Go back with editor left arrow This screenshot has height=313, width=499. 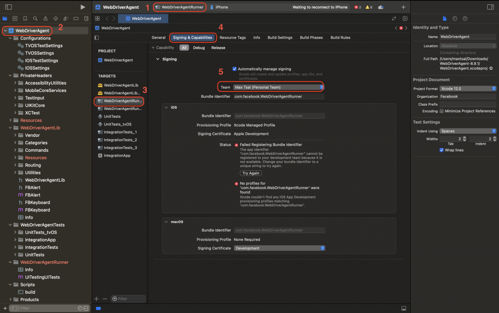click(x=107, y=18)
